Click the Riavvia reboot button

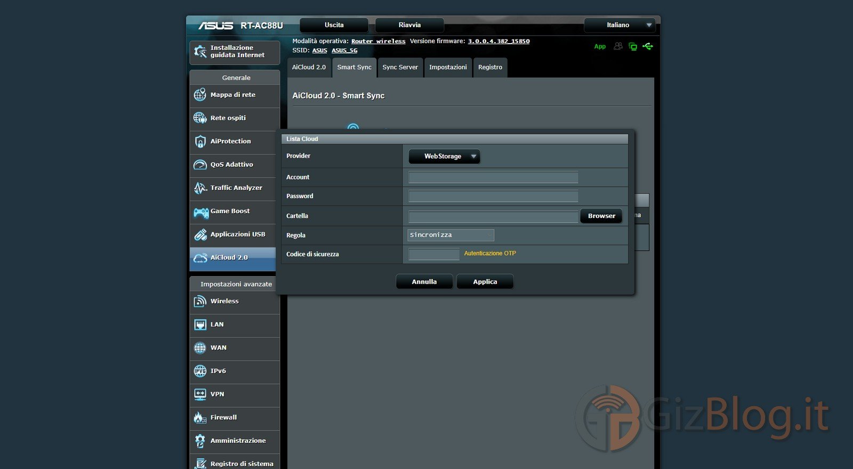coord(409,25)
